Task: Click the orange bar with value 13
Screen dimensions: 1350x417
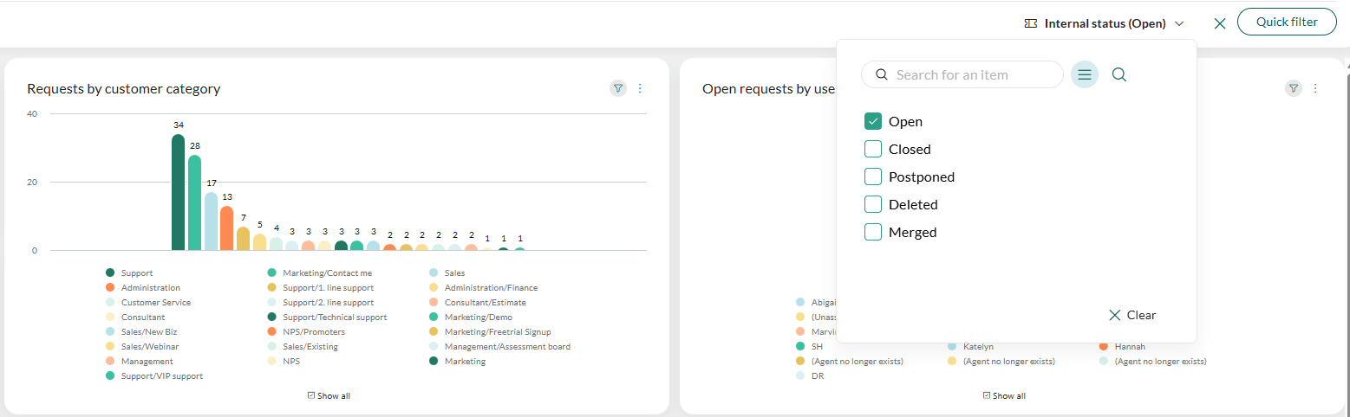Action: click(226, 228)
